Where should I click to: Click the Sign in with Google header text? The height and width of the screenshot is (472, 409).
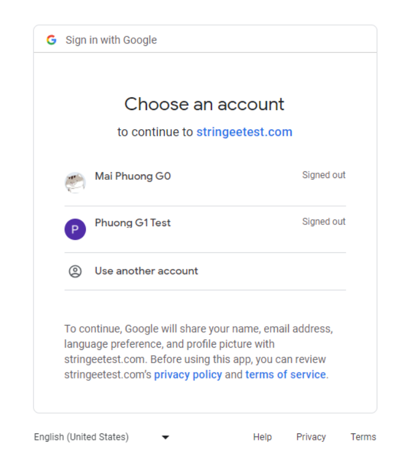pos(111,40)
